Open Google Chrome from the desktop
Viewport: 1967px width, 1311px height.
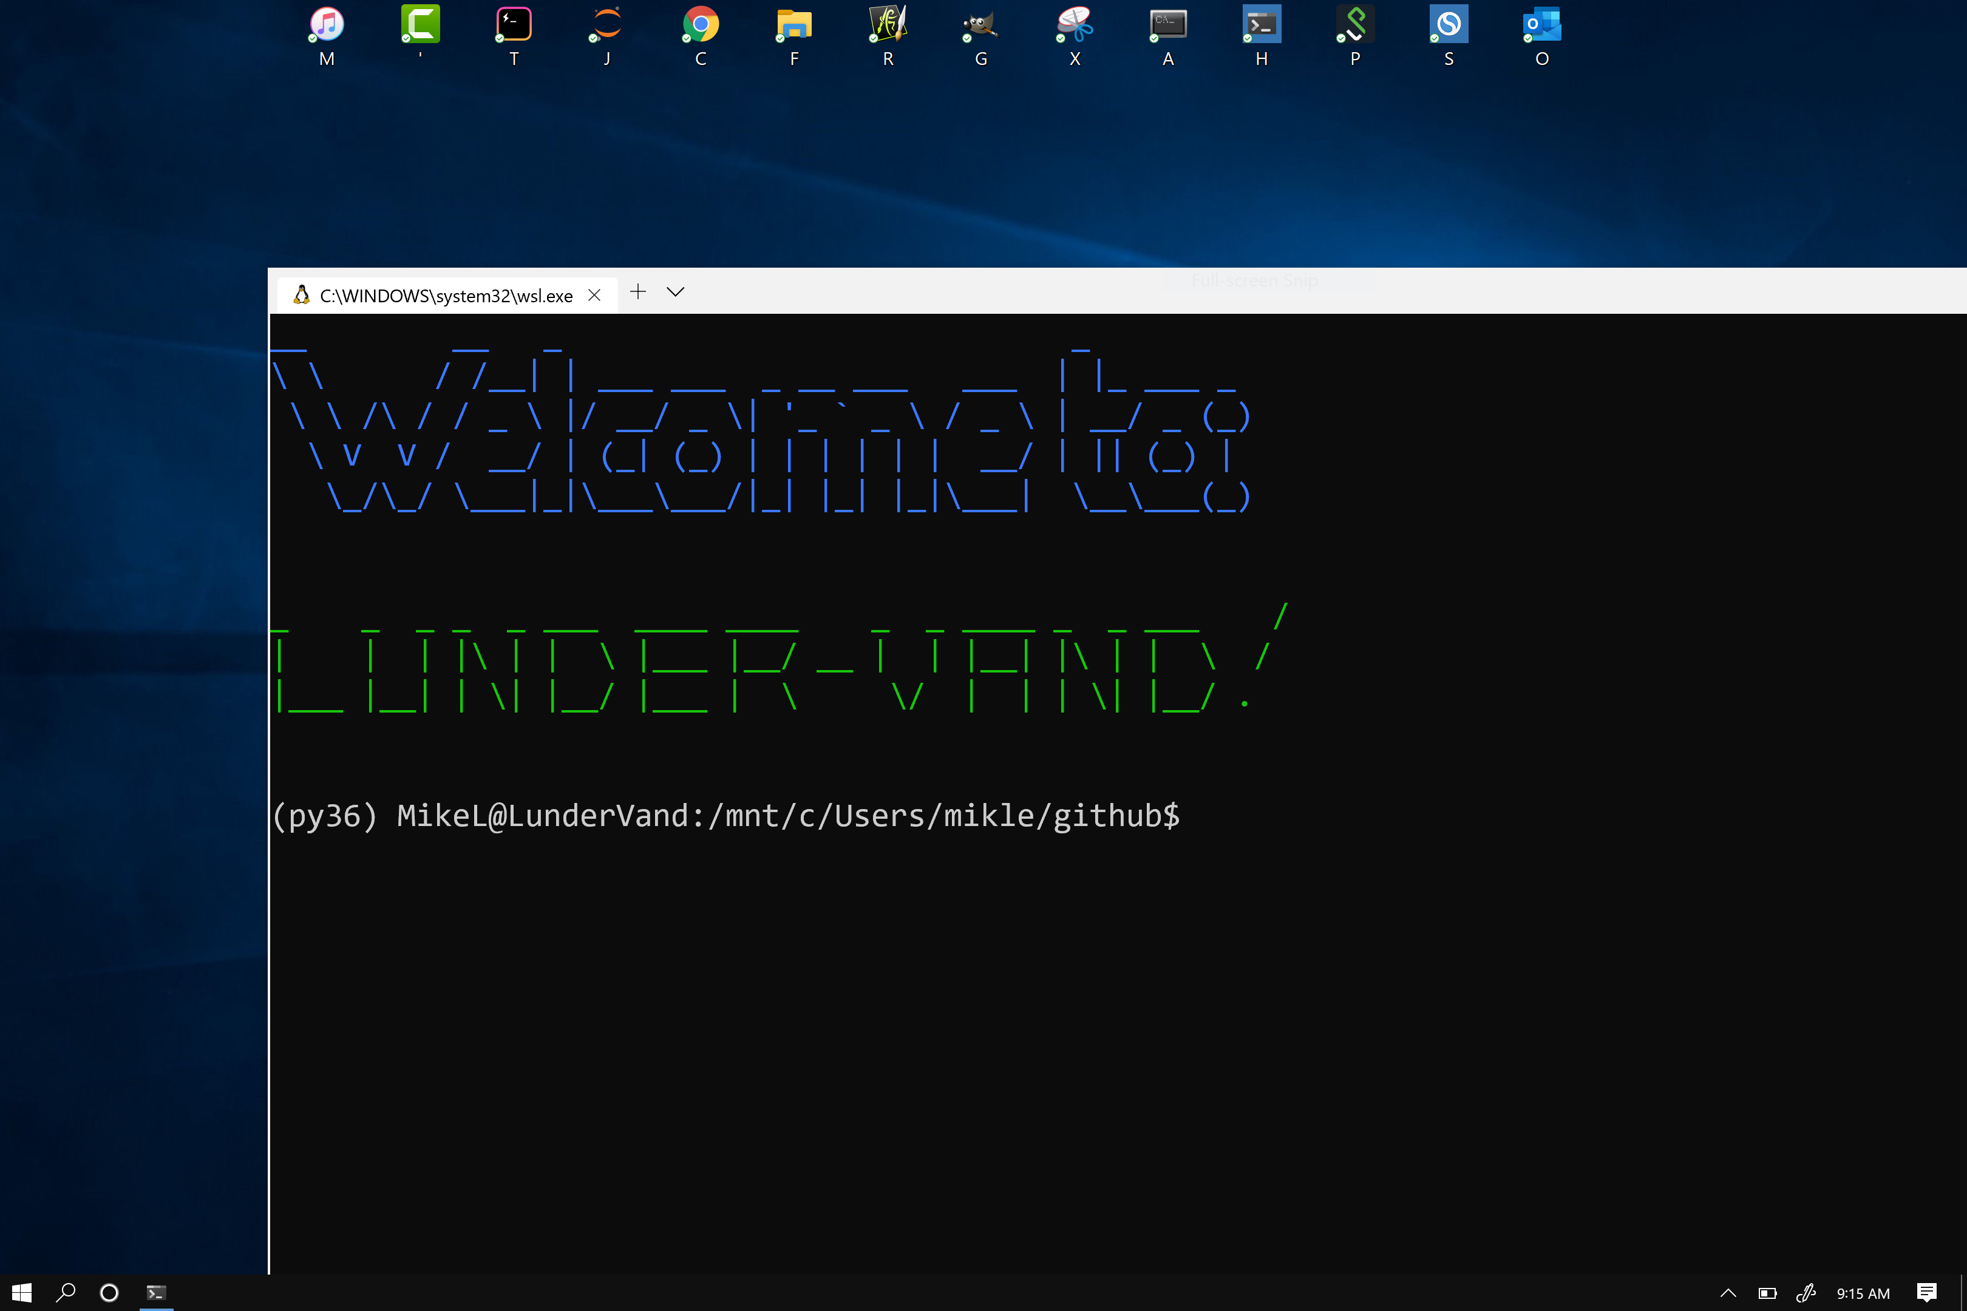click(700, 25)
